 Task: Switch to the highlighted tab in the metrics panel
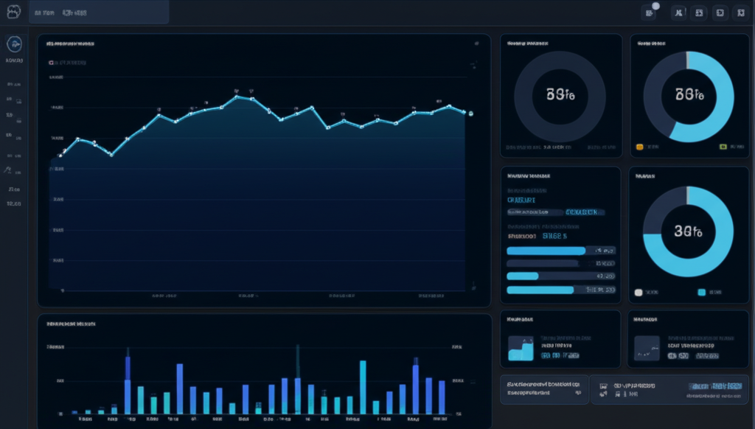pyautogui.click(x=584, y=212)
